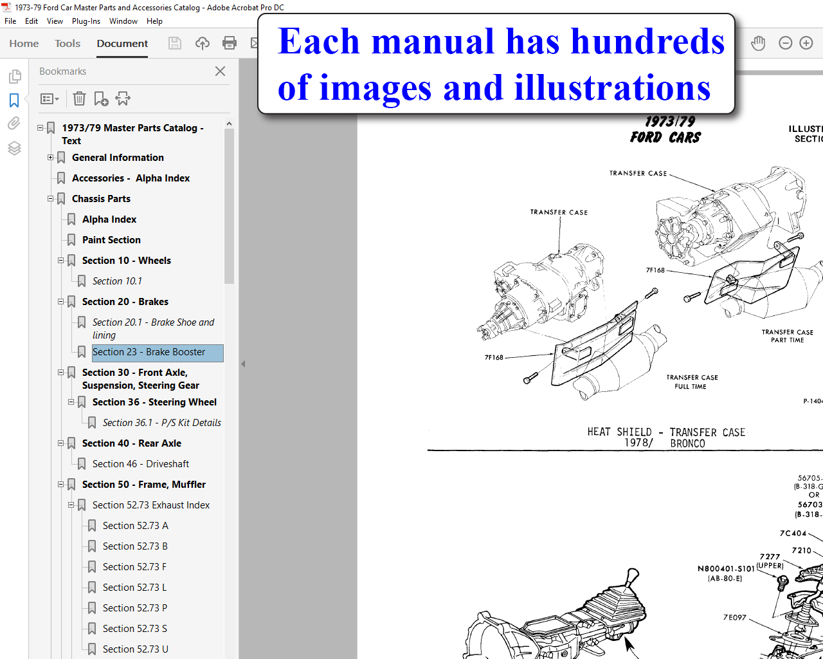Open the Page Thumbnails panel icon
Image resolution: width=823 pixels, height=659 pixels.
(14, 77)
